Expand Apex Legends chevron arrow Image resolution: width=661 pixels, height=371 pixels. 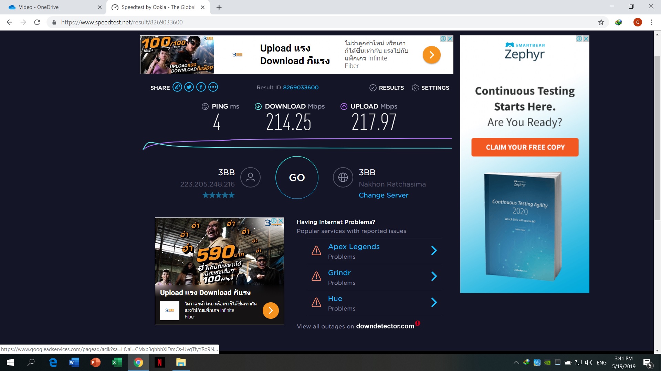point(434,250)
